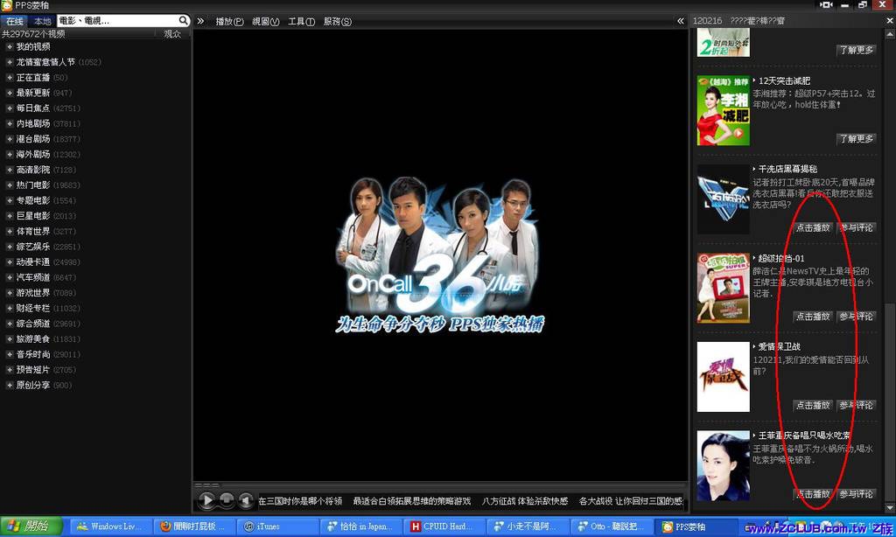Select 体育世界 in the category list
This screenshot has width=896, height=537.
[x=33, y=232]
